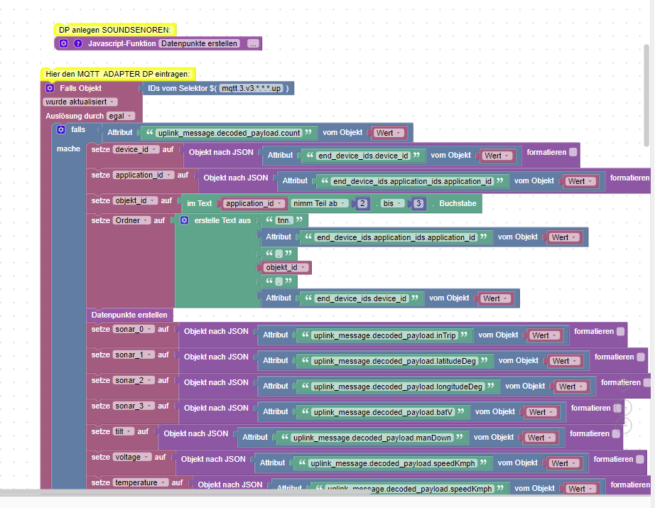Toggle formatieren checkbox in device_id row
The width and height of the screenshot is (655, 508).
pyautogui.click(x=573, y=152)
